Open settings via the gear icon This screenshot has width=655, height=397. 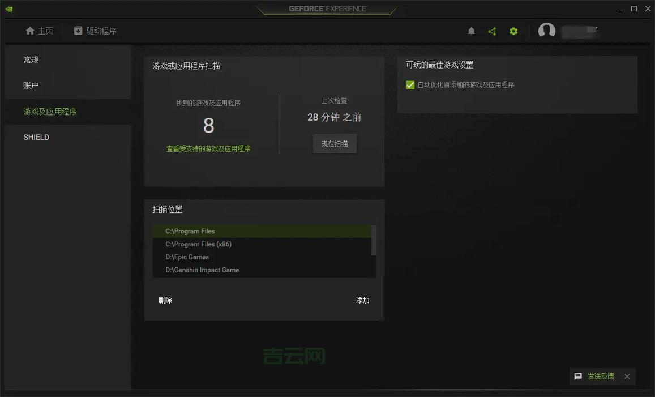[513, 31]
